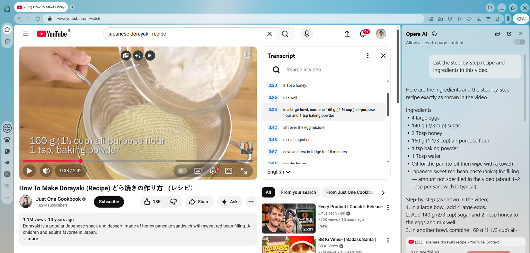Open the Opera AI smiley icon
530x253 pixels.
(x=434, y=34)
